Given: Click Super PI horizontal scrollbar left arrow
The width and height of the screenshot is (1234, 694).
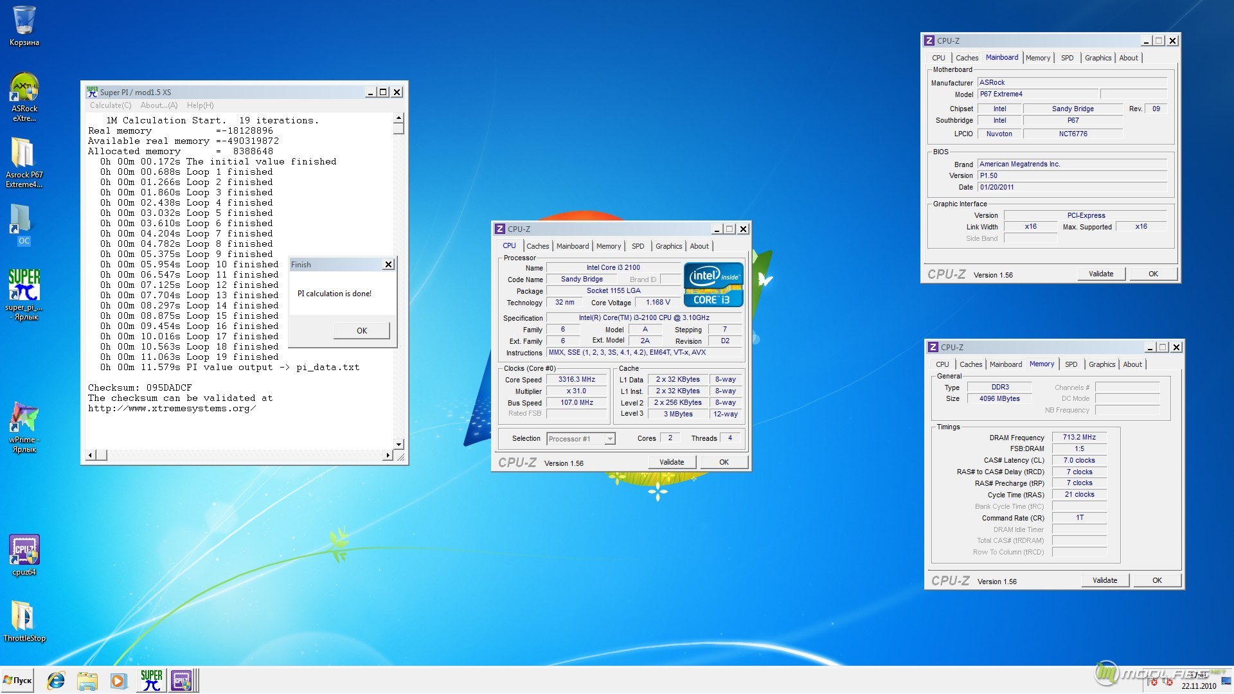Looking at the screenshot, I should click(91, 455).
